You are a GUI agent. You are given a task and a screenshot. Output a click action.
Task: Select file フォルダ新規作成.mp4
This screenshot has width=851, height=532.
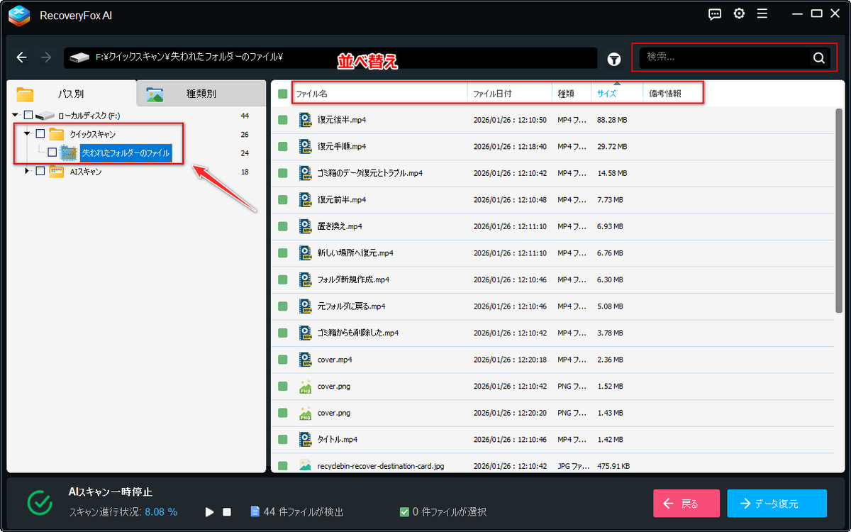(353, 280)
